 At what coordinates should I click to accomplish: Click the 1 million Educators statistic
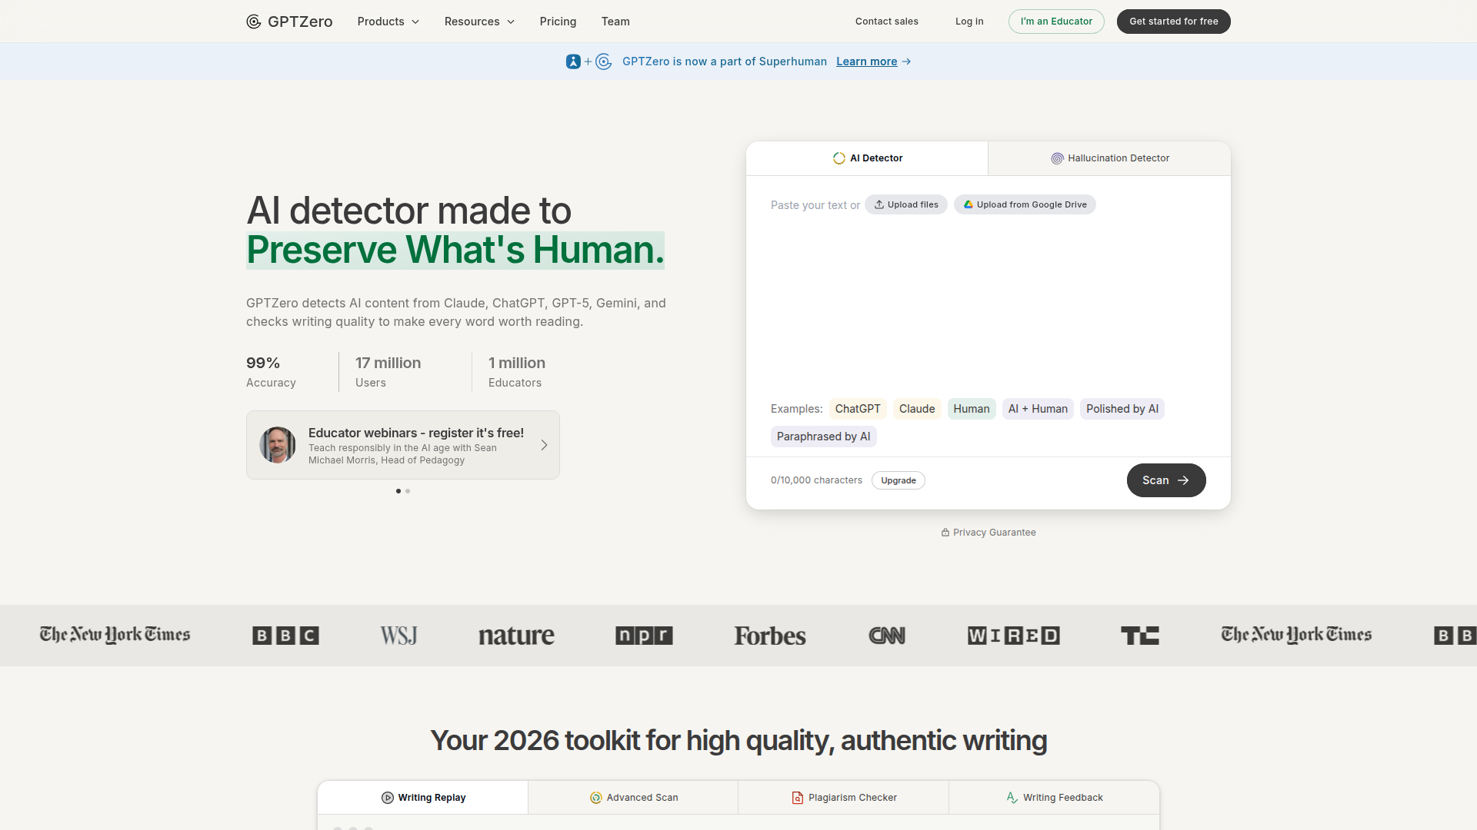click(517, 372)
